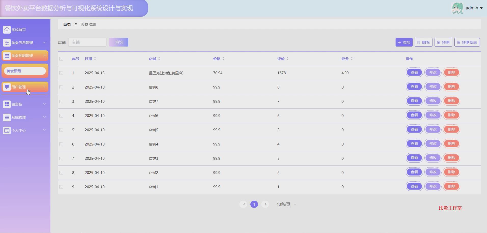Click the 预测图表 chart button icon
Image resolution: width=487 pixels, height=233 pixels.
click(x=458, y=42)
